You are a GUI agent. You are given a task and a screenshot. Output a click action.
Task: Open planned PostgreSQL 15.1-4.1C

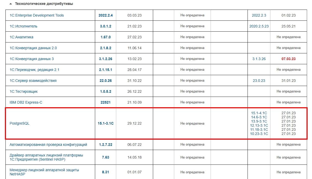click(x=259, y=113)
